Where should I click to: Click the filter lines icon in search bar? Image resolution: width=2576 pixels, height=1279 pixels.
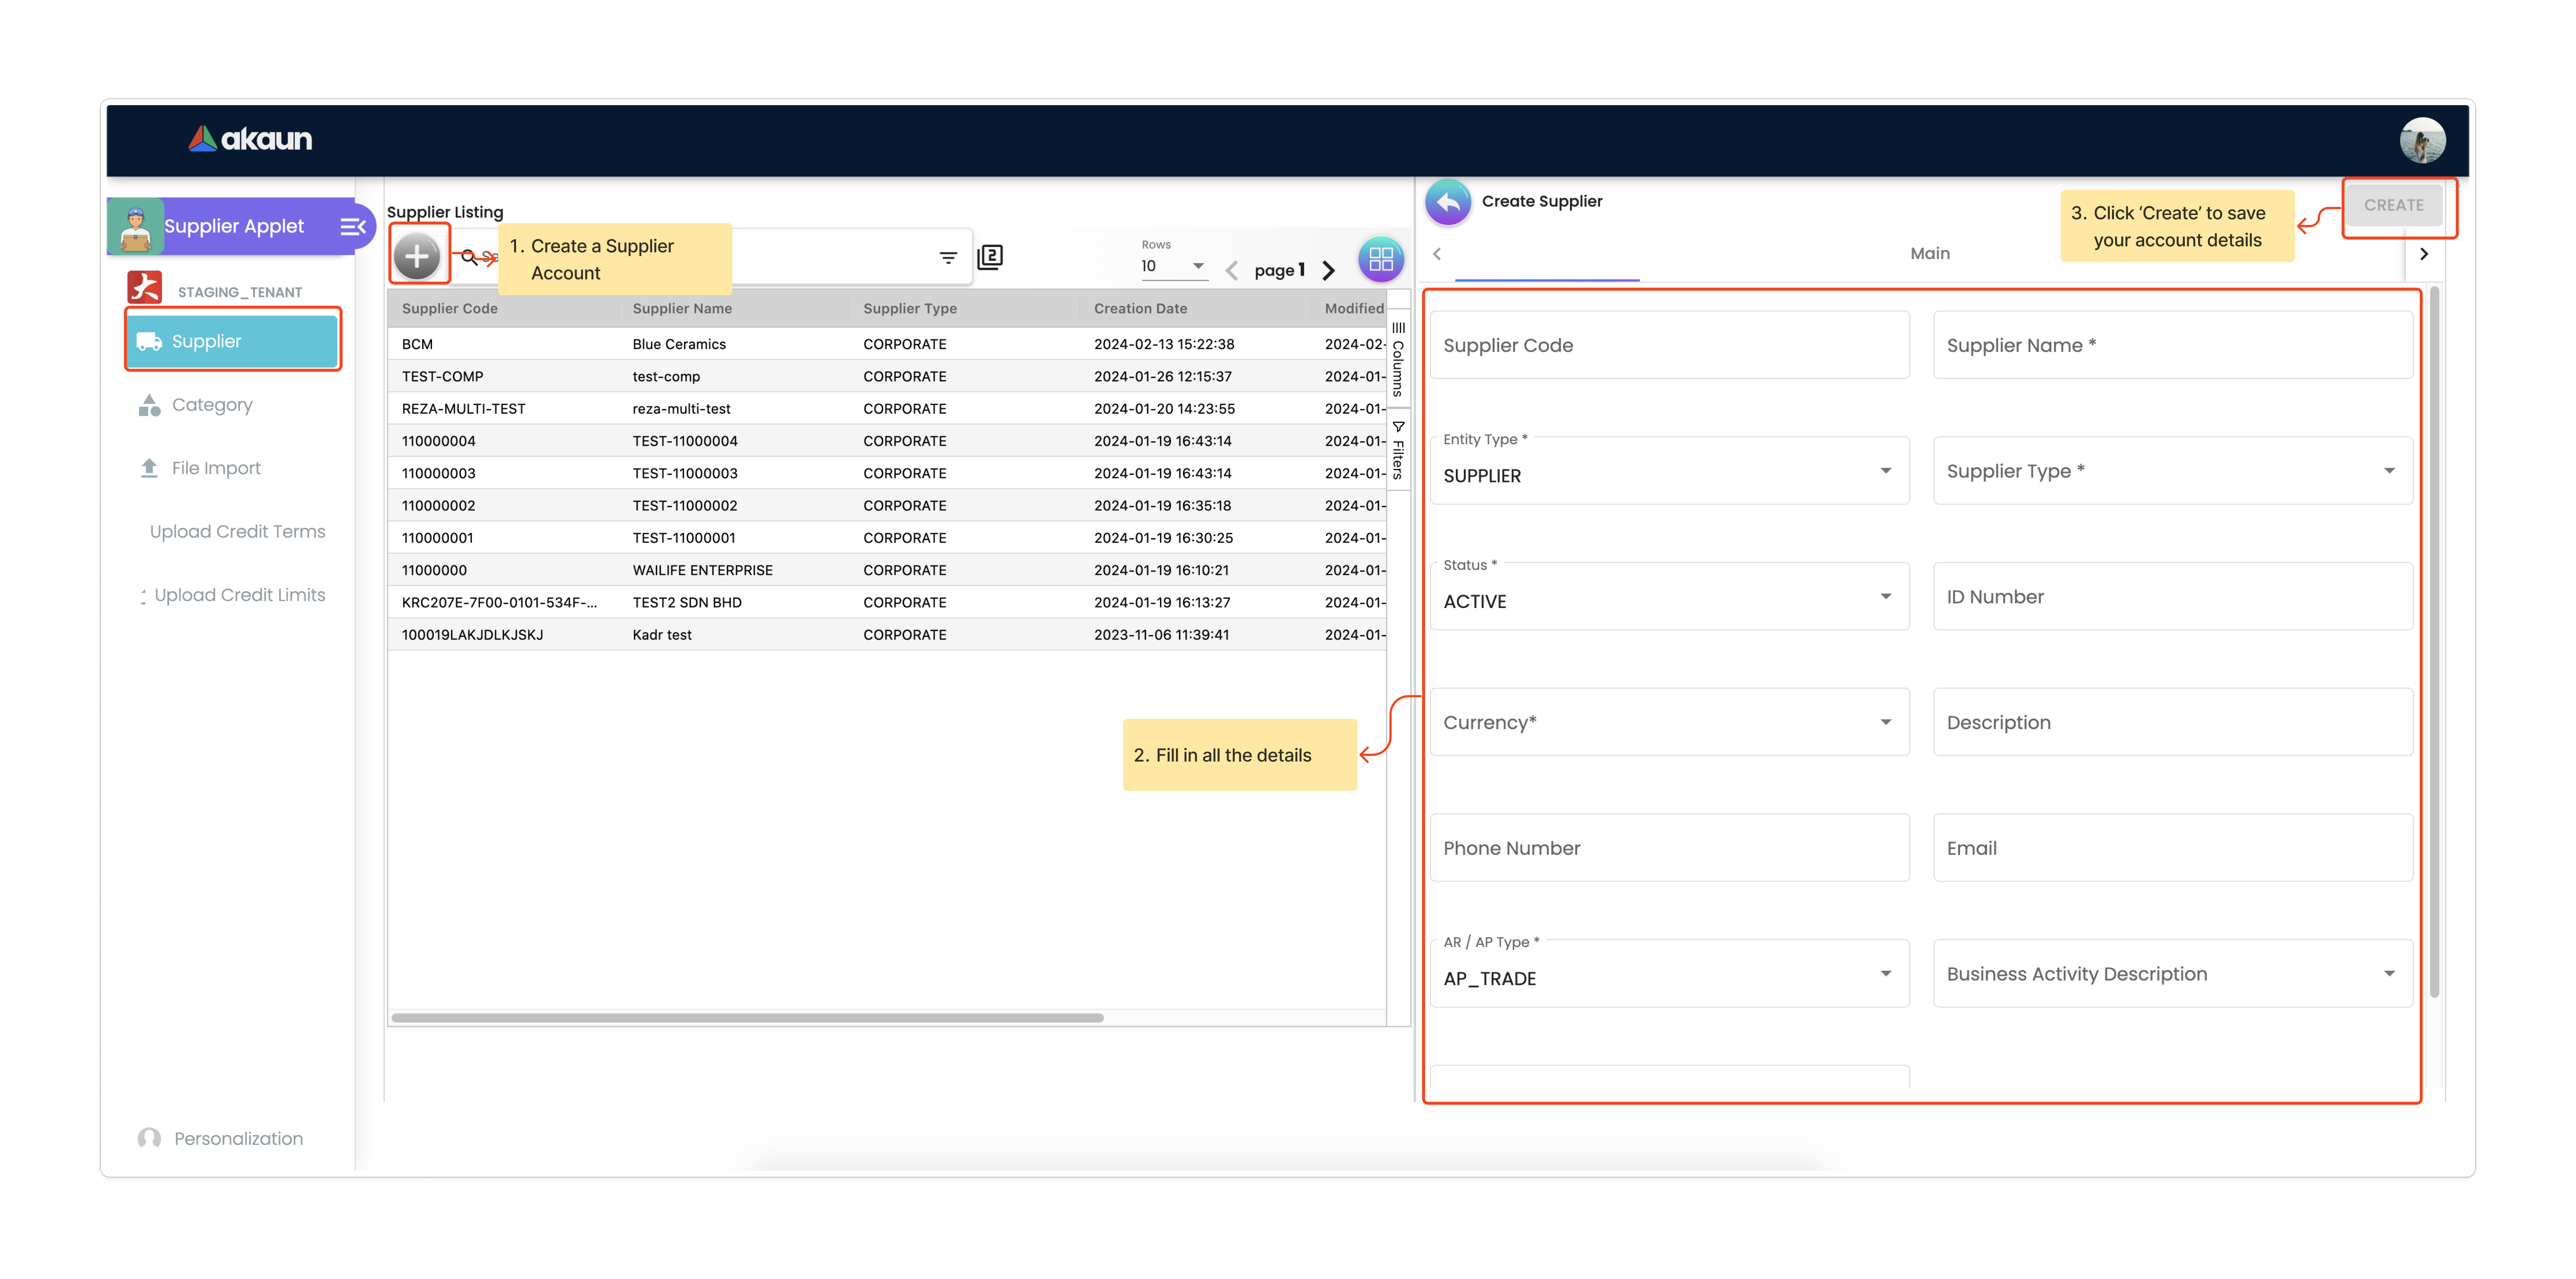948,258
